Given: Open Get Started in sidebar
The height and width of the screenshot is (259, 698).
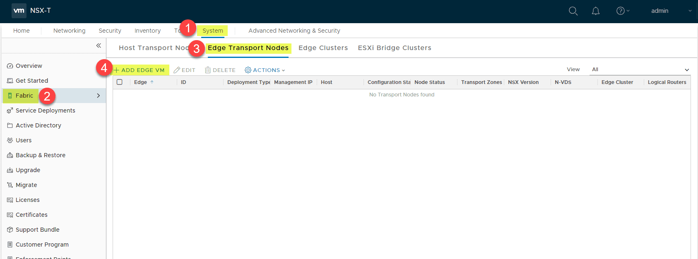Looking at the screenshot, I should (x=32, y=81).
